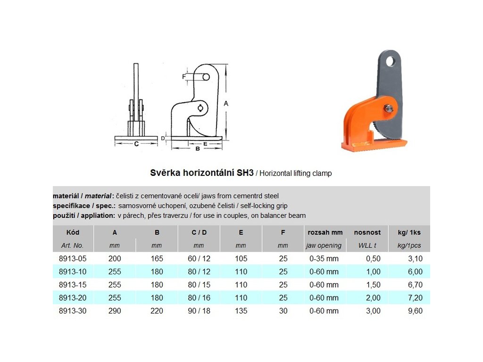Click value 165 in 8913-05 row
The image size is (483, 362).
(x=157, y=259)
